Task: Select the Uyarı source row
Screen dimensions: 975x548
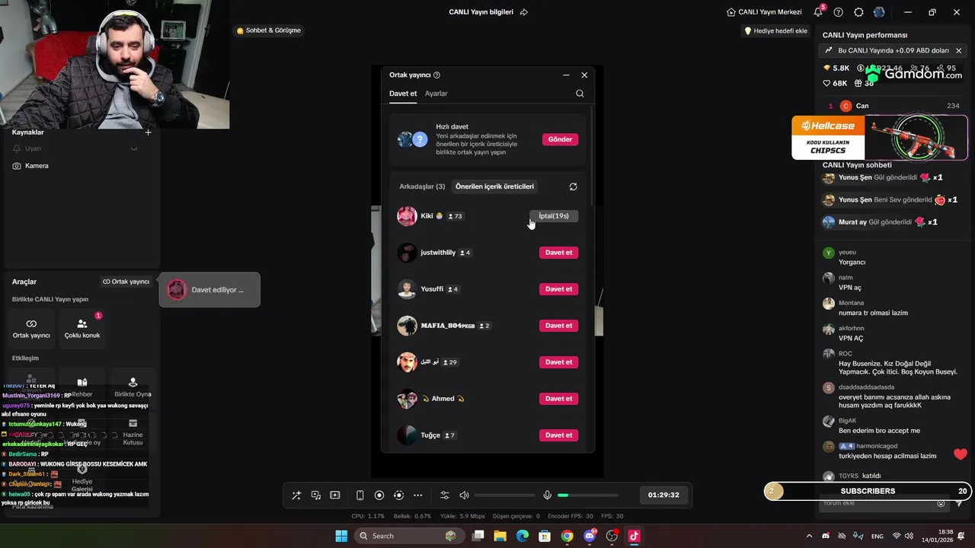Action: [x=82, y=149]
